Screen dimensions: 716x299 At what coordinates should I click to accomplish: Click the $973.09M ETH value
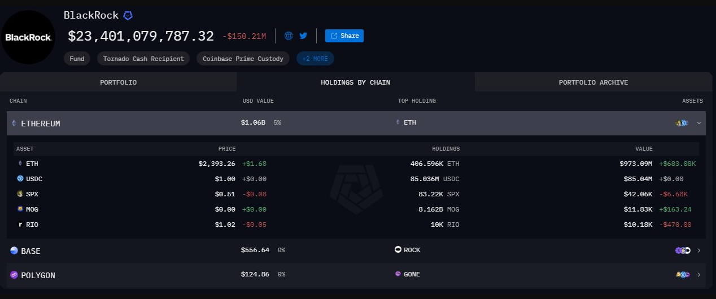click(636, 164)
